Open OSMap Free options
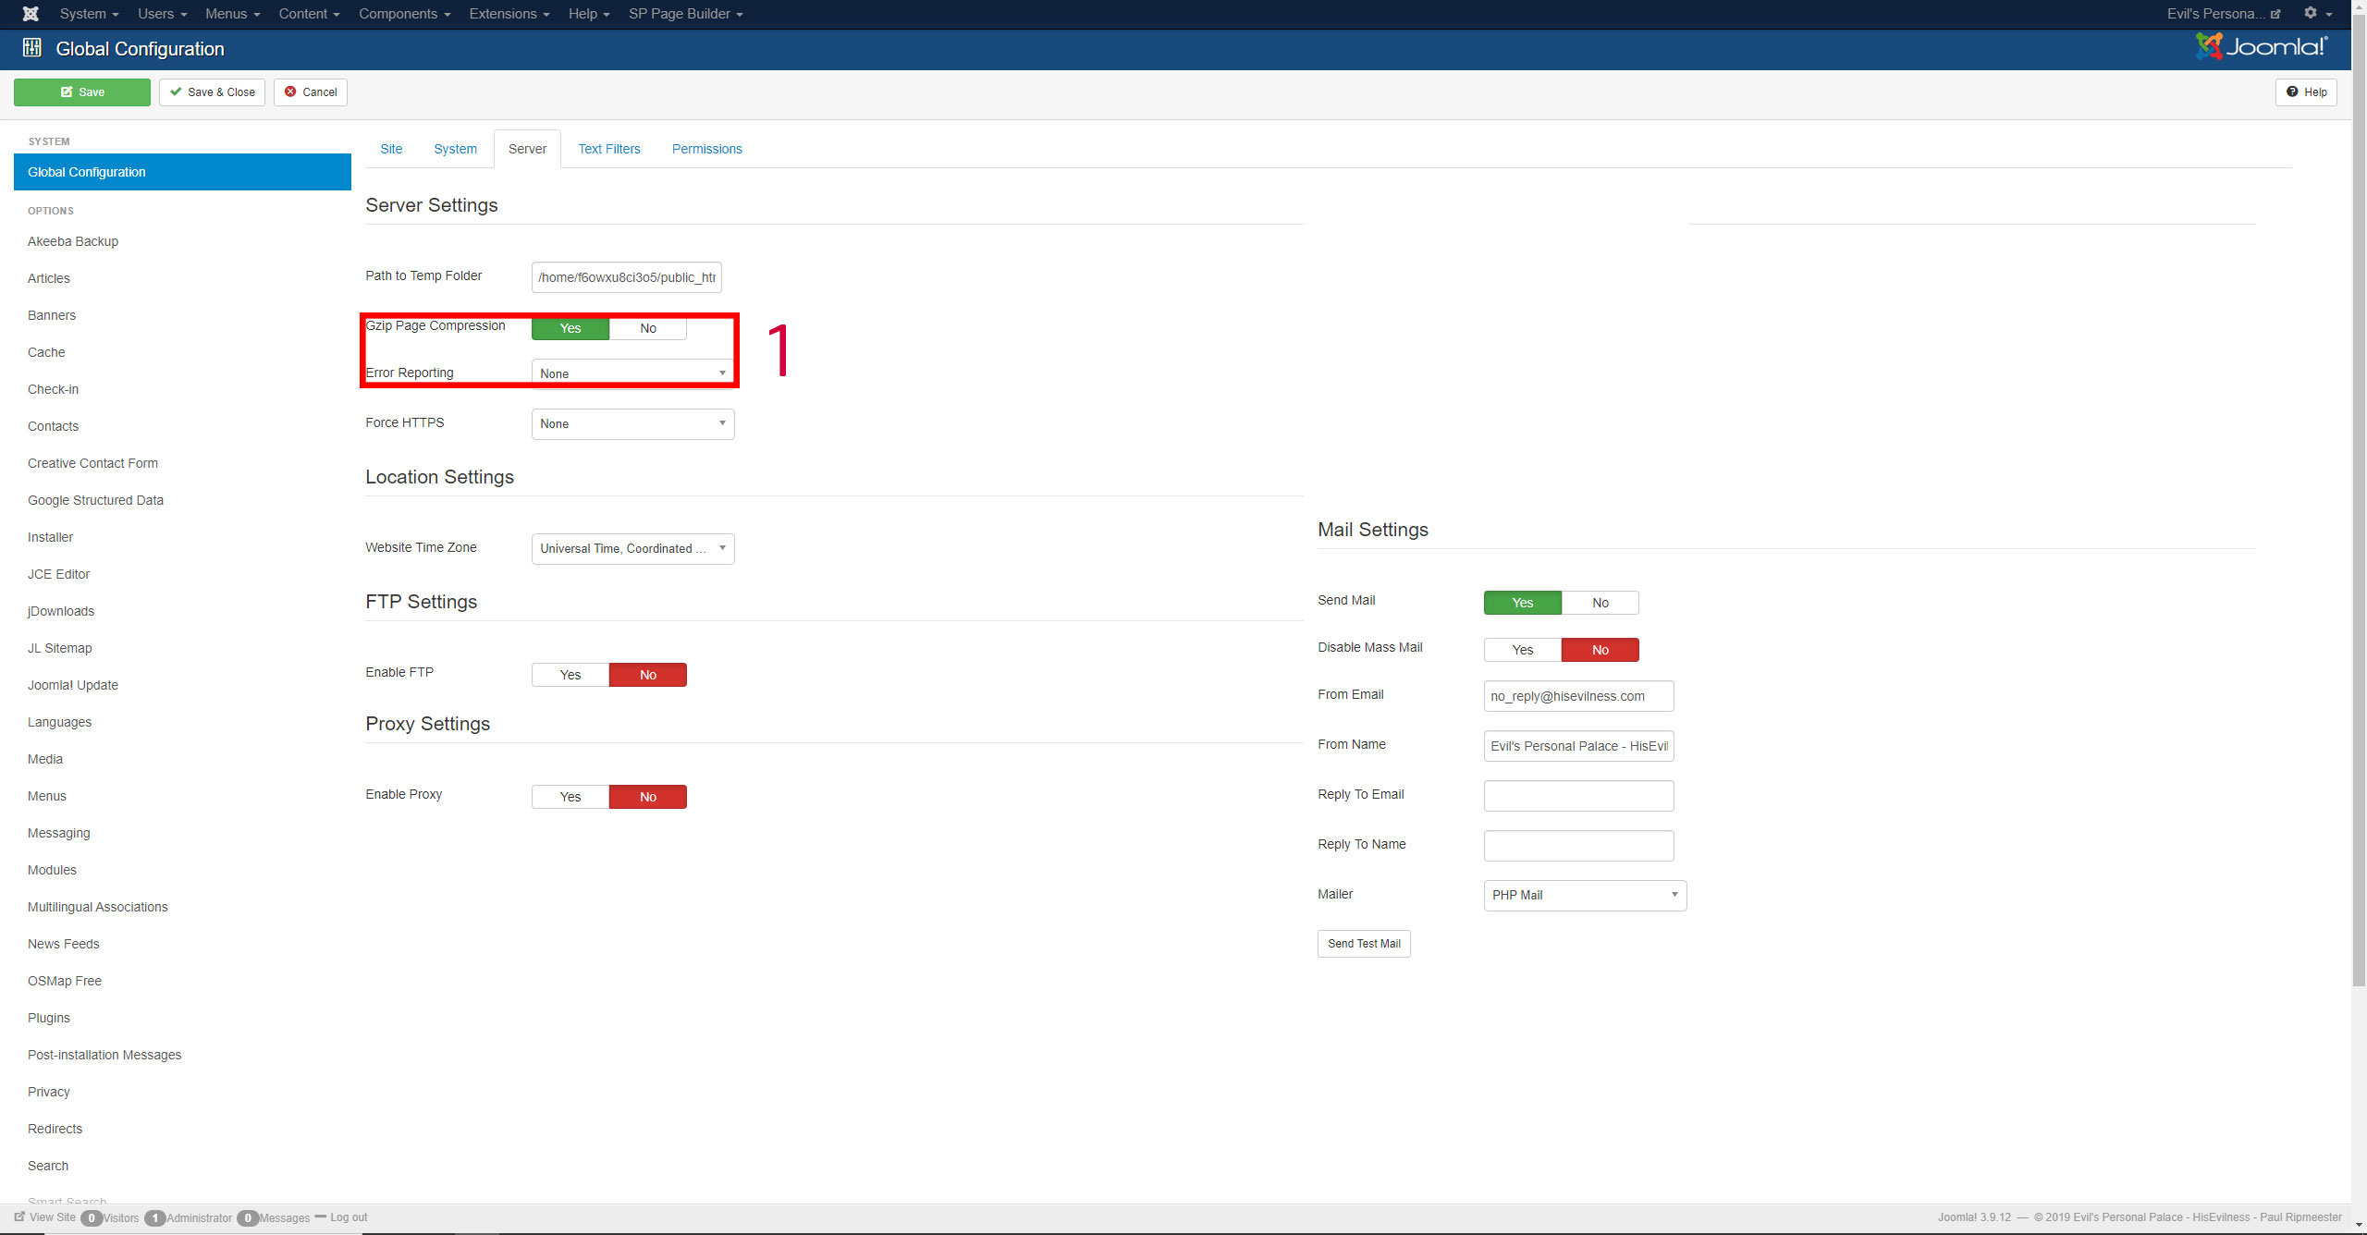 65,981
